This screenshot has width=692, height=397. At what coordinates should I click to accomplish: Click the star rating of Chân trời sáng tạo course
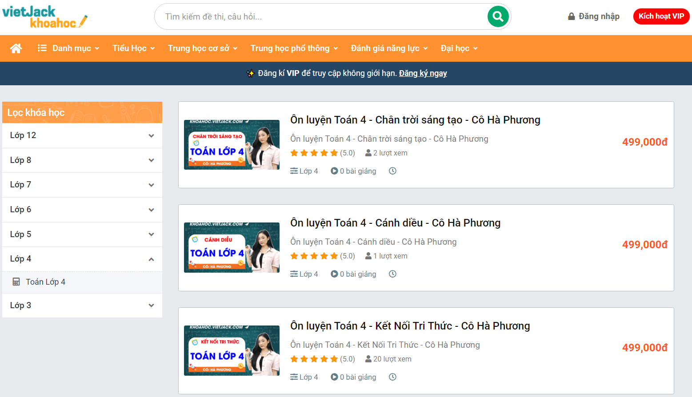point(314,153)
